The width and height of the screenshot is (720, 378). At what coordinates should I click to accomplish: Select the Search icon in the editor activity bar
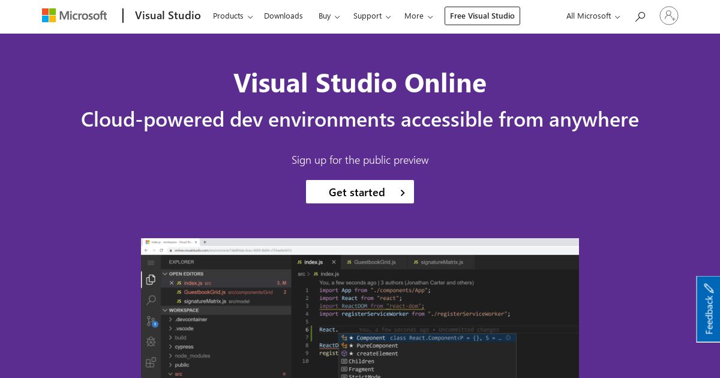click(x=151, y=299)
